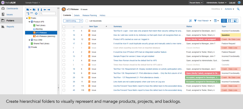Click the help question mark icon
The image size is (243, 109).
239,3
